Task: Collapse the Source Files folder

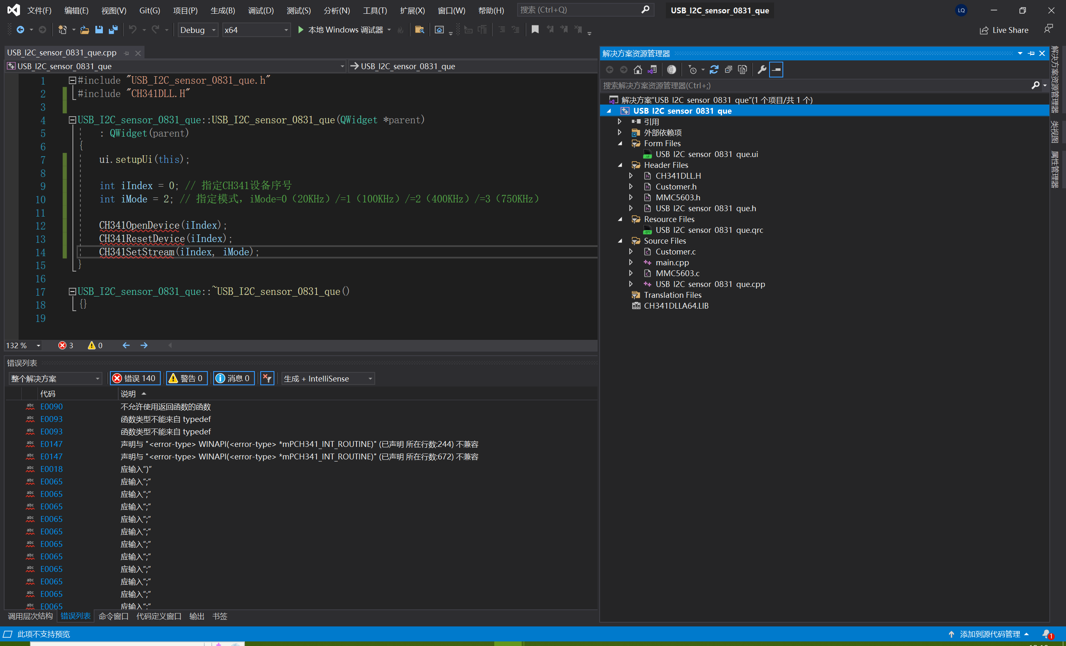Action: coord(620,241)
